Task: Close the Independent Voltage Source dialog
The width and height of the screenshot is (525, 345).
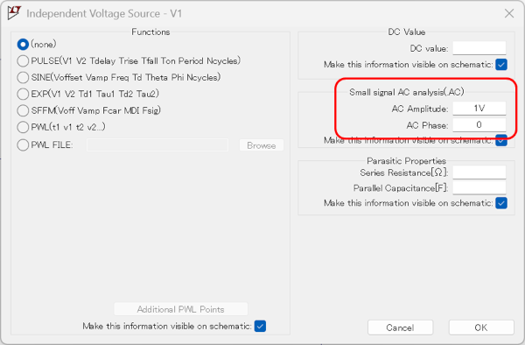Action: coord(509,13)
